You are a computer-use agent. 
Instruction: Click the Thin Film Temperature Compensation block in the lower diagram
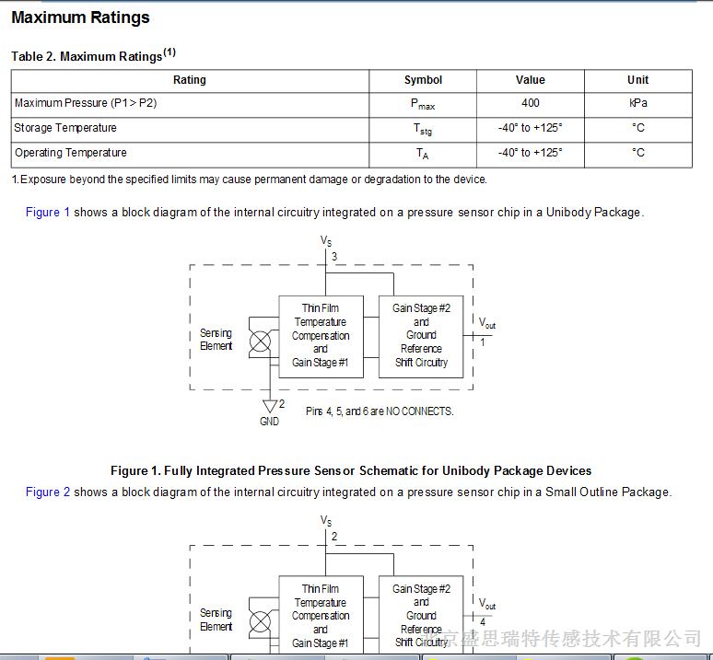click(x=321, y=616)
